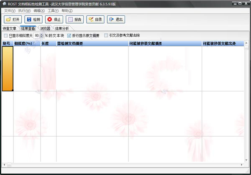Click the 可能被抄袭文献出处 column header
Image resolution: width=251 pixels, height=175 pixels.
click(223, 43)
